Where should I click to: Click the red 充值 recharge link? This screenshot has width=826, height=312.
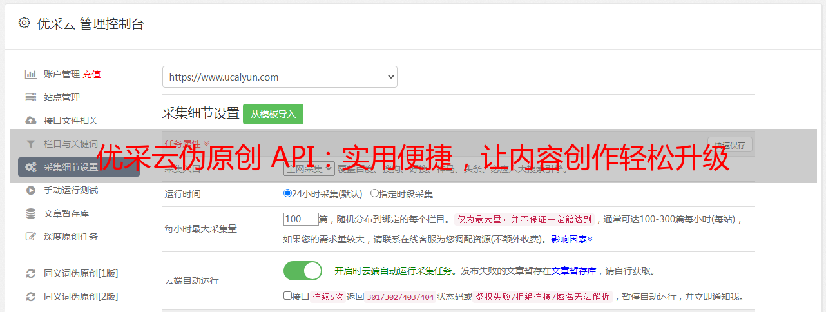tap(91, 74)
